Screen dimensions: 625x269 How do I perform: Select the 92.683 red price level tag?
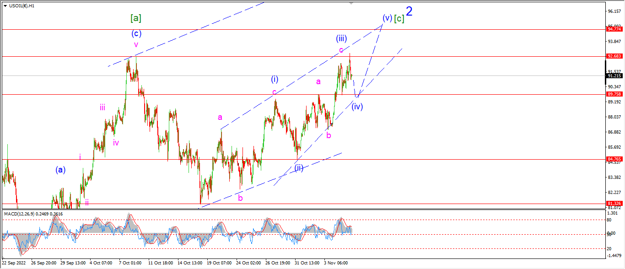tap(614, 56)
